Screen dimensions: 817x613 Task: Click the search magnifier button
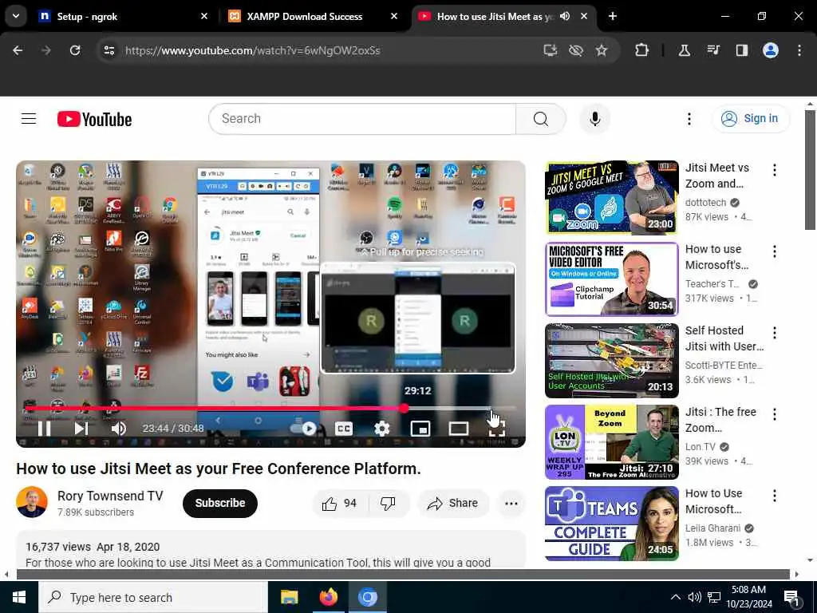click(541, 119)
